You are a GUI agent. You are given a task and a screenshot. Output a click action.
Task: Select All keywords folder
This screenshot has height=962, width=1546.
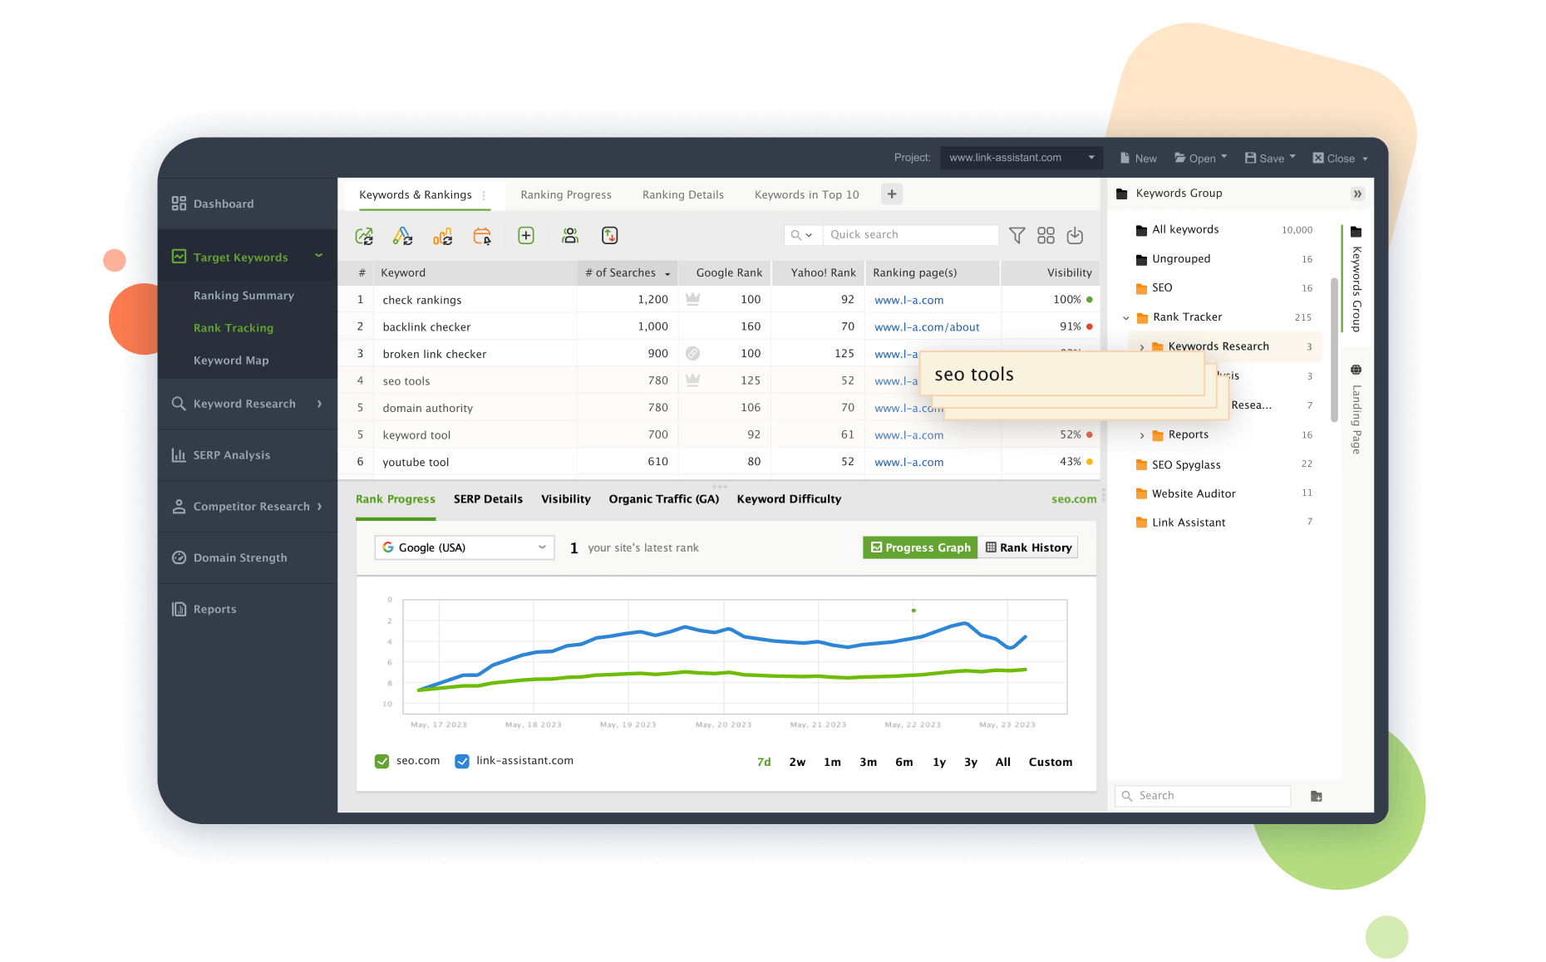1224,230
